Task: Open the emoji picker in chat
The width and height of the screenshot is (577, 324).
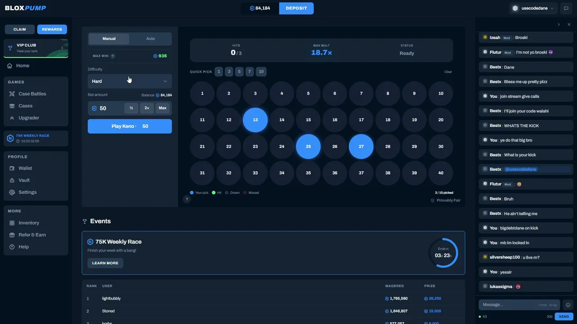Action: (568, 305)
